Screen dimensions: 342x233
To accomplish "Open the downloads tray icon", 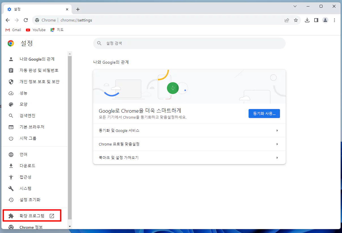I will [x=307, y=20].
